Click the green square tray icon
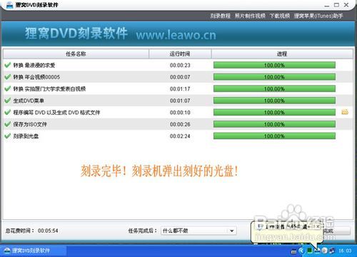The height and width of the screenshot is (257, 357). (x=309, y=251)
